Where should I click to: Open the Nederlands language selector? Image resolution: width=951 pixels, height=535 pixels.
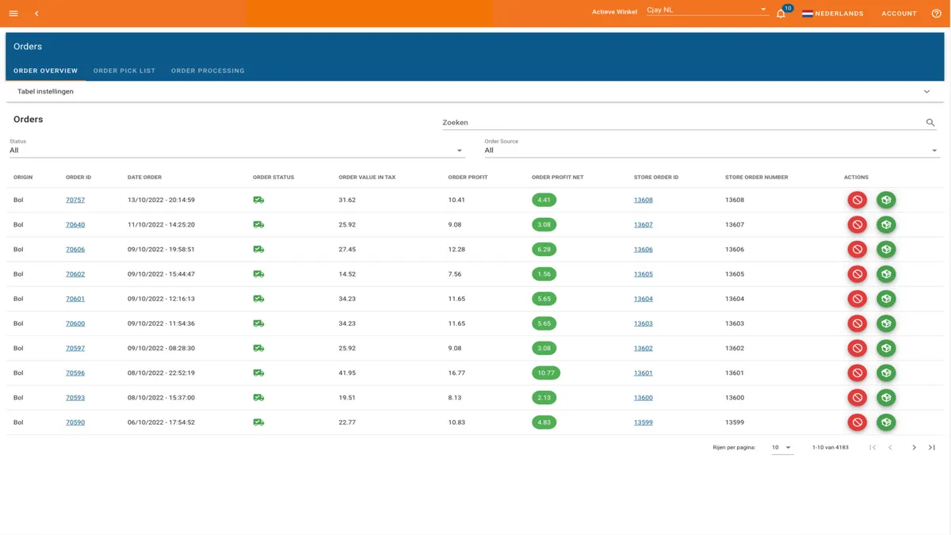click(832, 13)
